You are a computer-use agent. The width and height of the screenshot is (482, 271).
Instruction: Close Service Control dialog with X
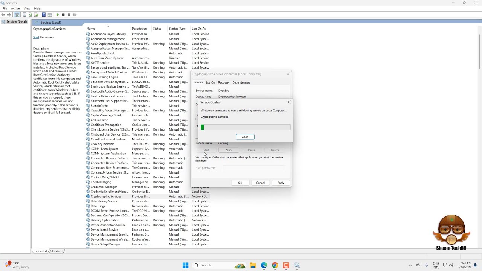tap(289, 102)
